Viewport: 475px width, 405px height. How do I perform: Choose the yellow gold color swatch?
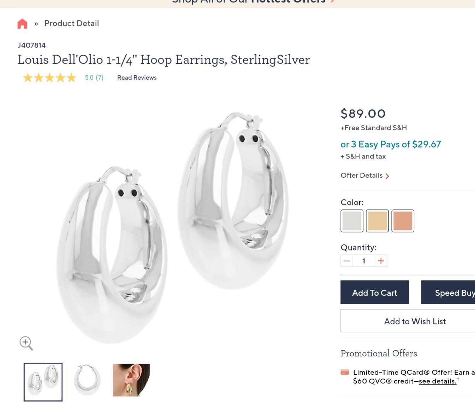[x=377, y=221]
